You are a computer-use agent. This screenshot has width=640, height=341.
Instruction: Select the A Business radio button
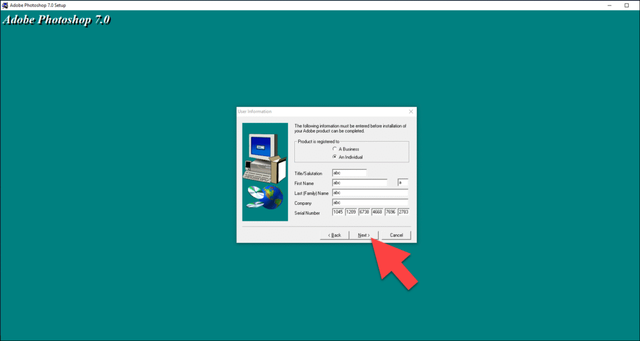(335, 149)
